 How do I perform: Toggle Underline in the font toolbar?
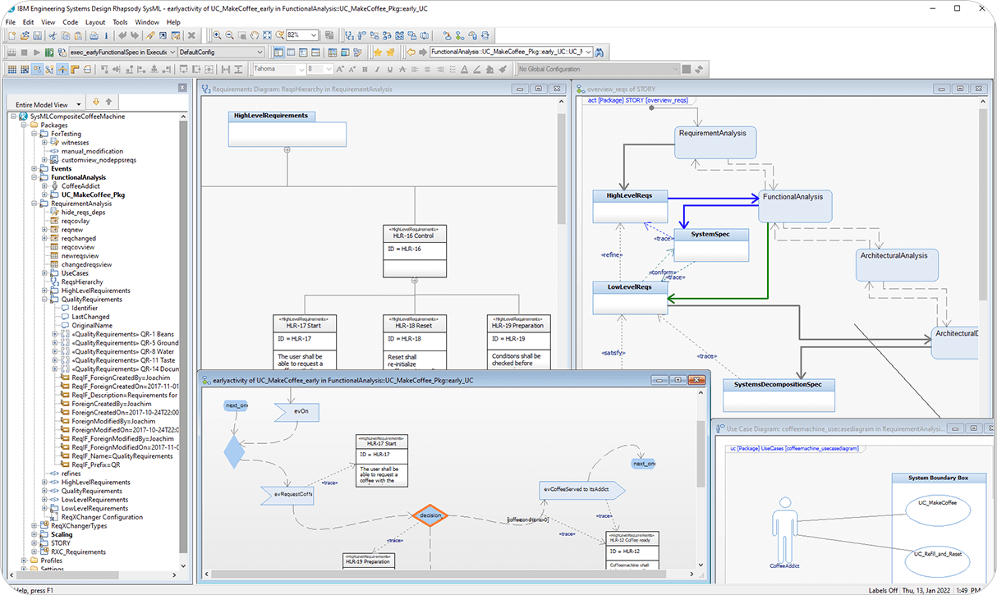(x=389, y=69)
